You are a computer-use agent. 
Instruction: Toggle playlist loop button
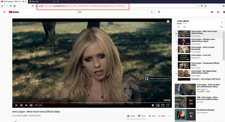[x=178, y=27]
